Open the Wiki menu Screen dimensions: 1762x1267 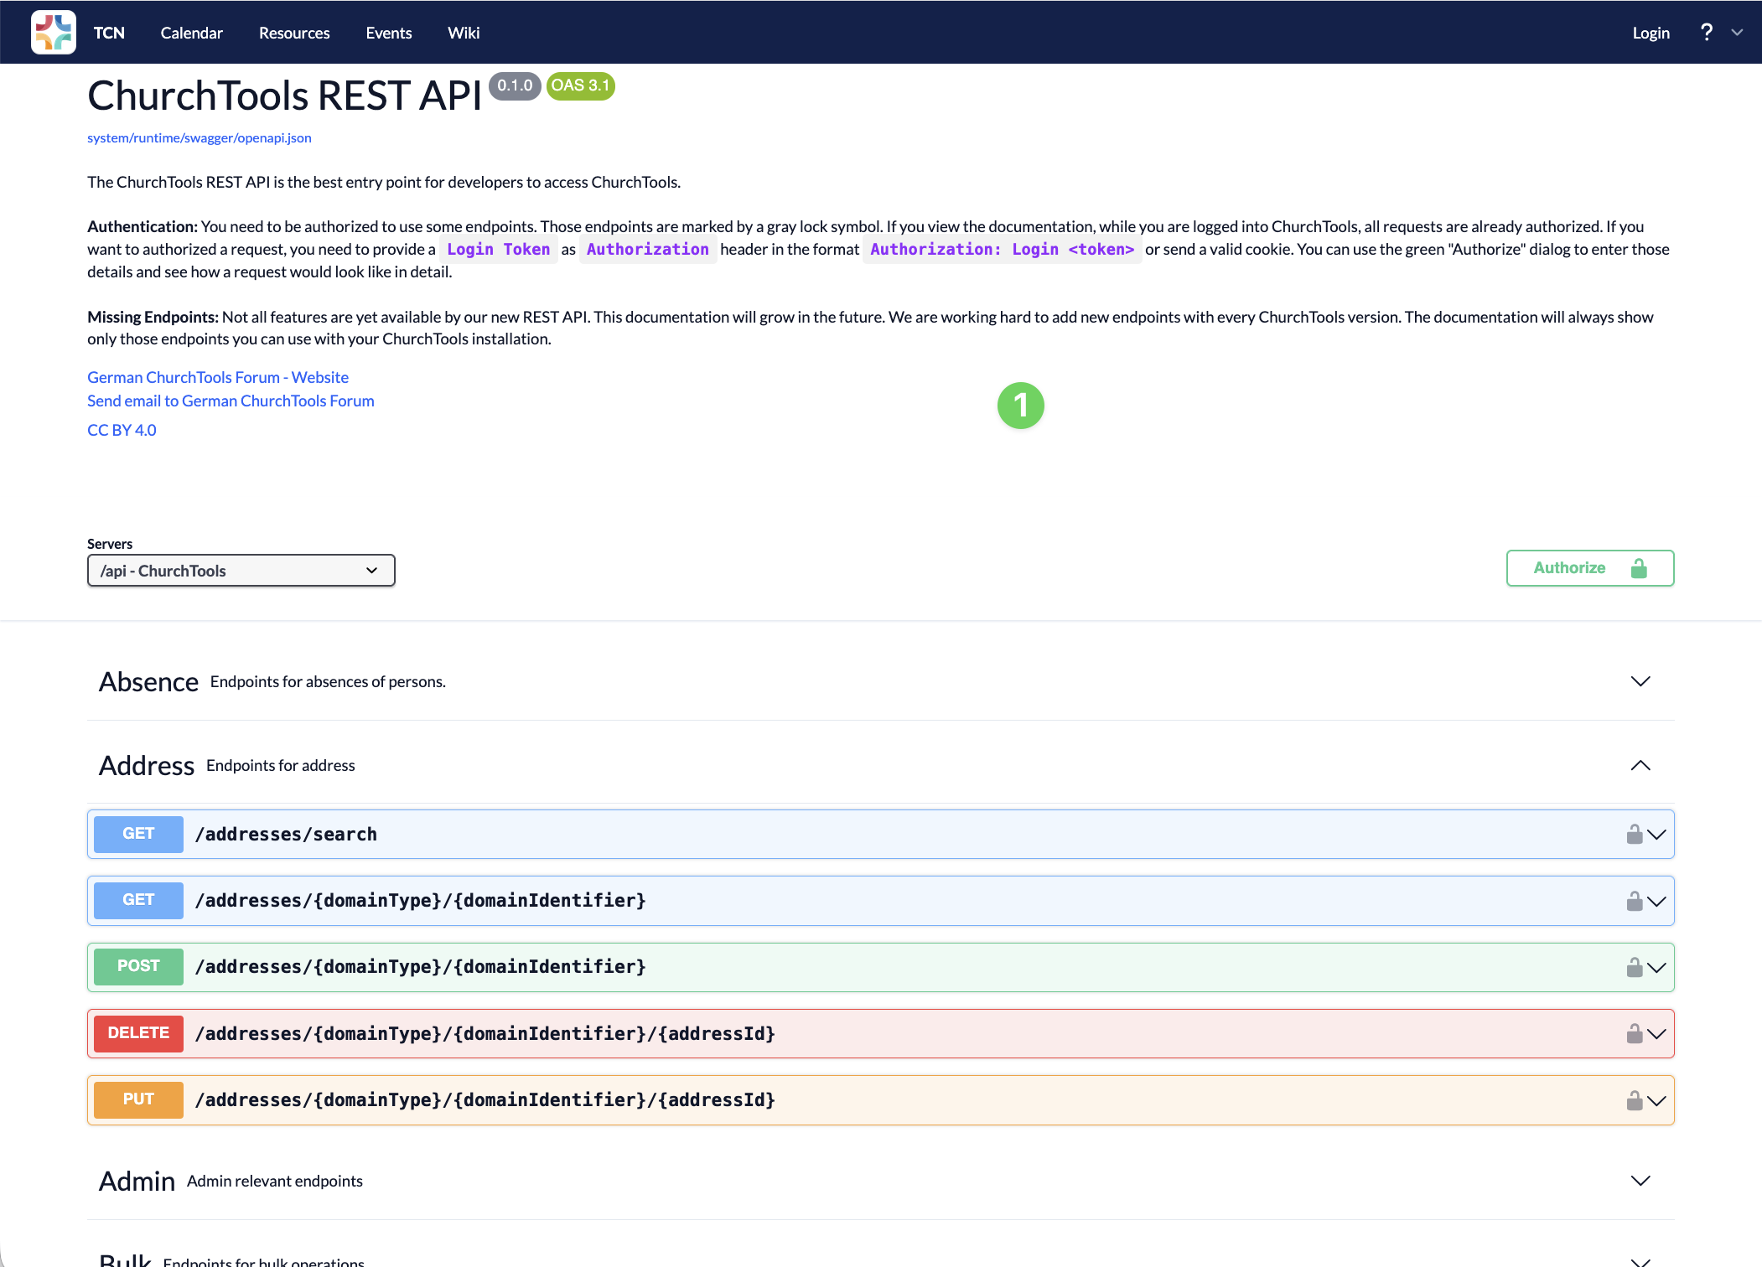pos(464,33)
